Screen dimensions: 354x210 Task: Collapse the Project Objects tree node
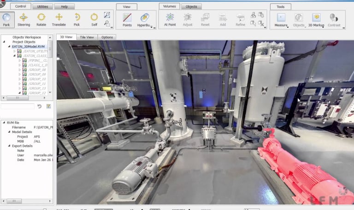coord(4,42)
